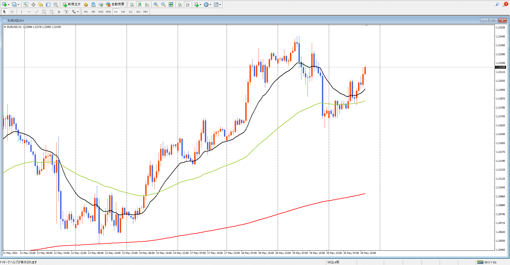The image size is (510, 265).
Task: Switch to candlestick chart display
Action: coord(140,5)
